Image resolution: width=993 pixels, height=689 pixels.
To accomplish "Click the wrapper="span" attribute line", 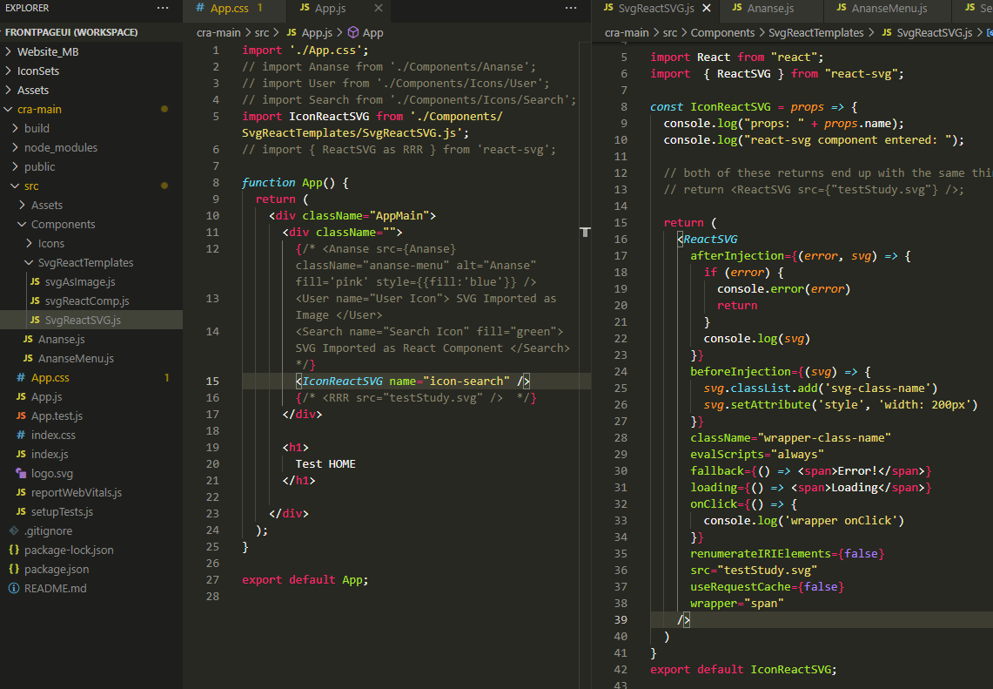I will 737,604.
